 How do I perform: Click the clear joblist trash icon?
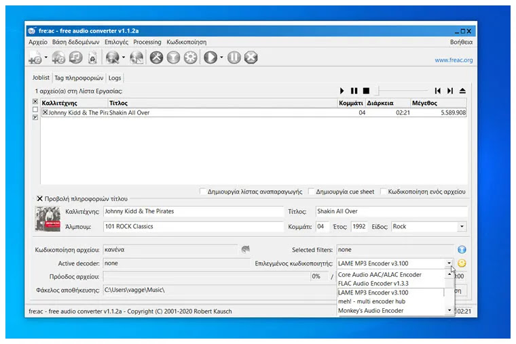tap(93, 58)
